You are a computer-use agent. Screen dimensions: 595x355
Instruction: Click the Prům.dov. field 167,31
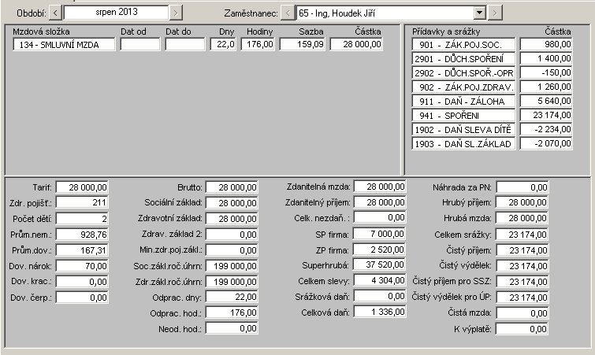pos(82,250)
